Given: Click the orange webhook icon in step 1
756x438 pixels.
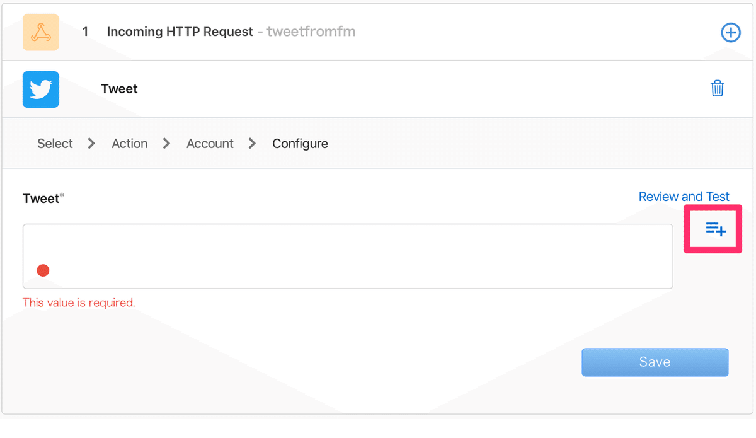Looking at the screenshot, I should pos(41,32).
